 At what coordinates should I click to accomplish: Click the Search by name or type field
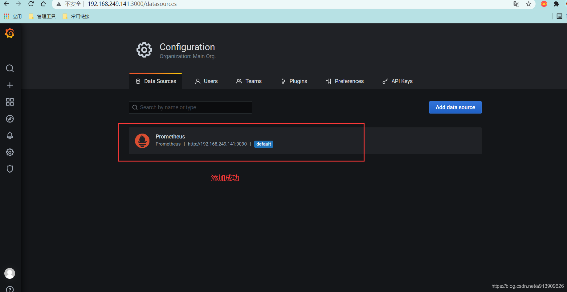pyautogui.click(x=190, y=107)
